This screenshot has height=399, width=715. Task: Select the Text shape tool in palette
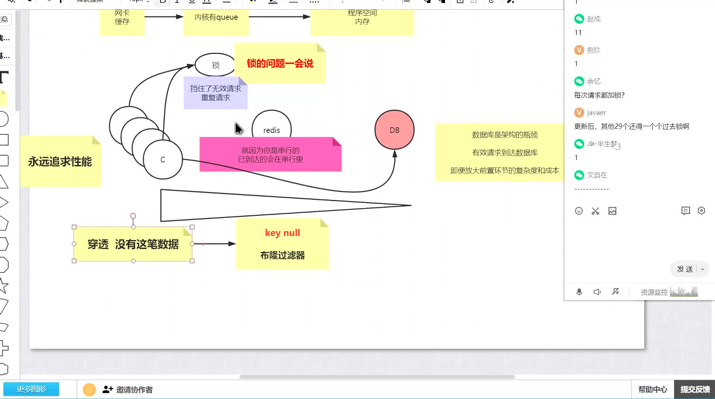(4, 77)
